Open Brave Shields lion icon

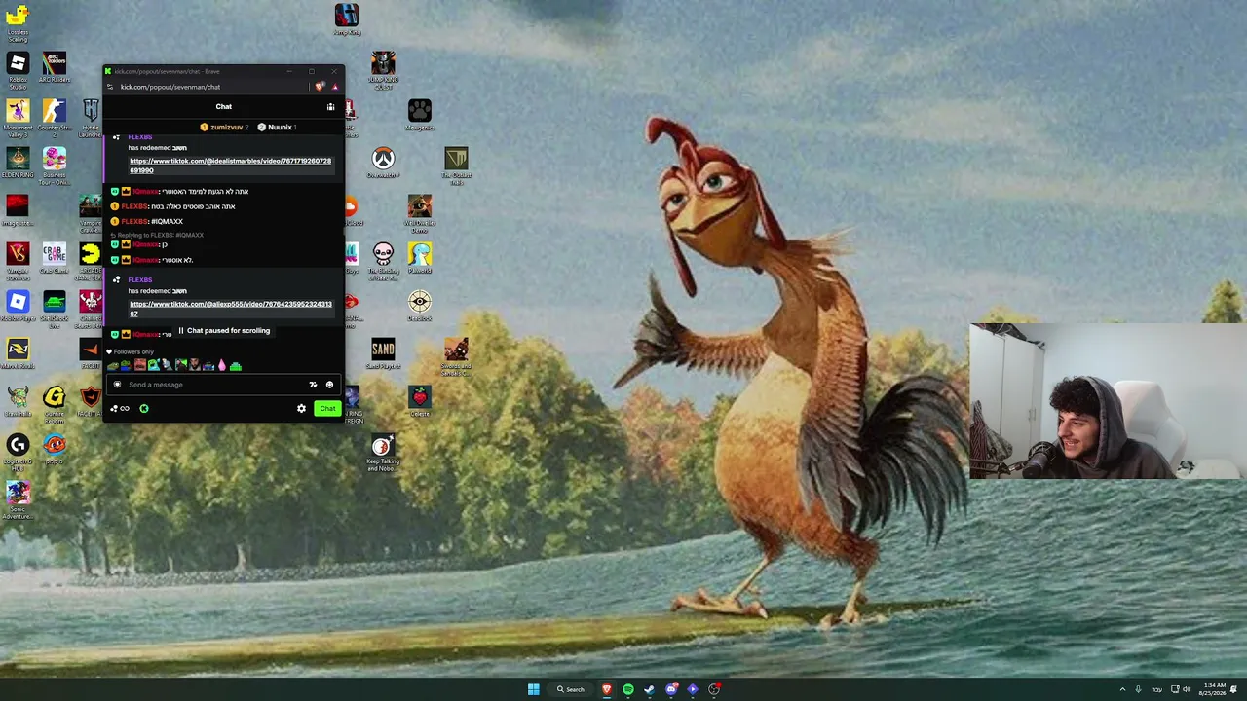tap(320, 87)
